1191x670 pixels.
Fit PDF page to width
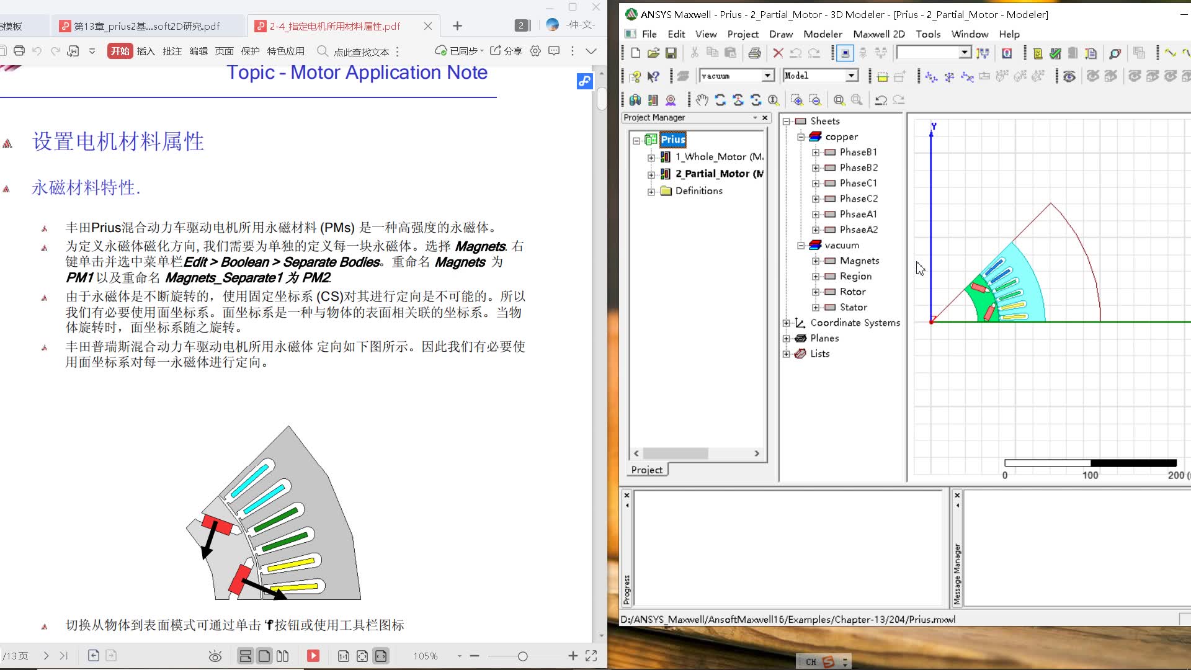pos(381,656)
